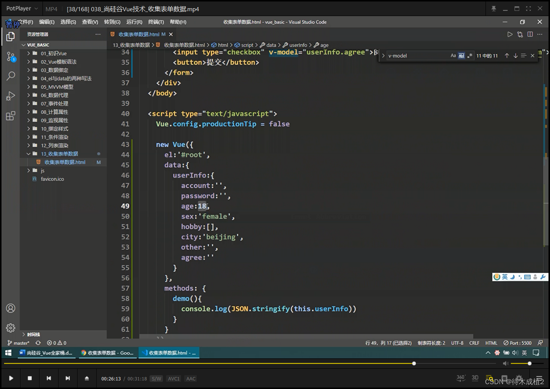The height and width of the screenshot is (389, 550).
Task: Skip to previous file in PotPlayer
Action: coord(49,378)
